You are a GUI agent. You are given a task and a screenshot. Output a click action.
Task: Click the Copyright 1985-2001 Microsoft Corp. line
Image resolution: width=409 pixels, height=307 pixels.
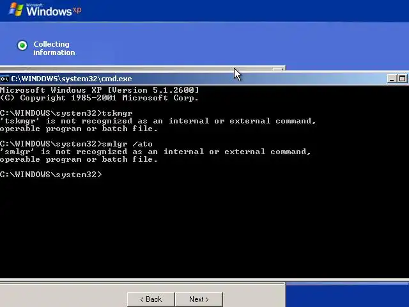(x=99, y=98)
